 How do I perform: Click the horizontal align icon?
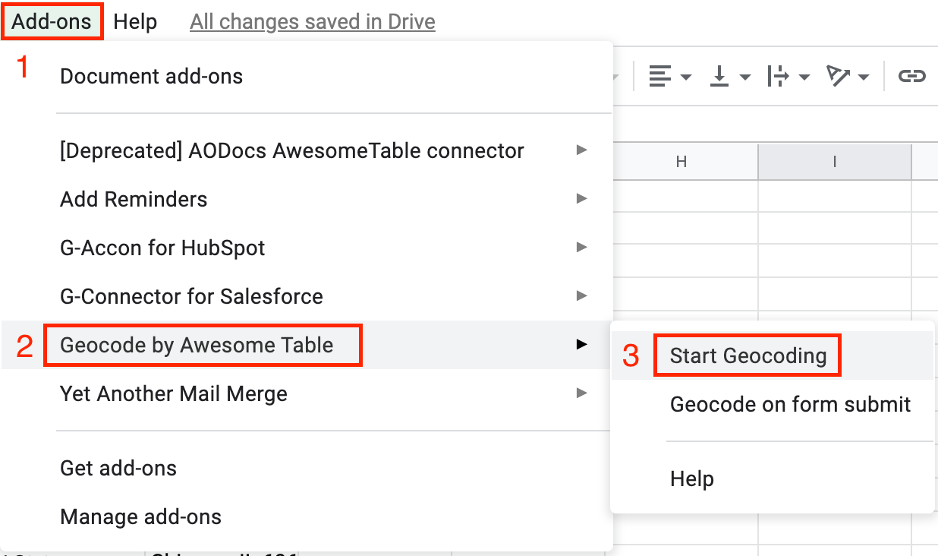pyautogui.click(x=660, y=76)
